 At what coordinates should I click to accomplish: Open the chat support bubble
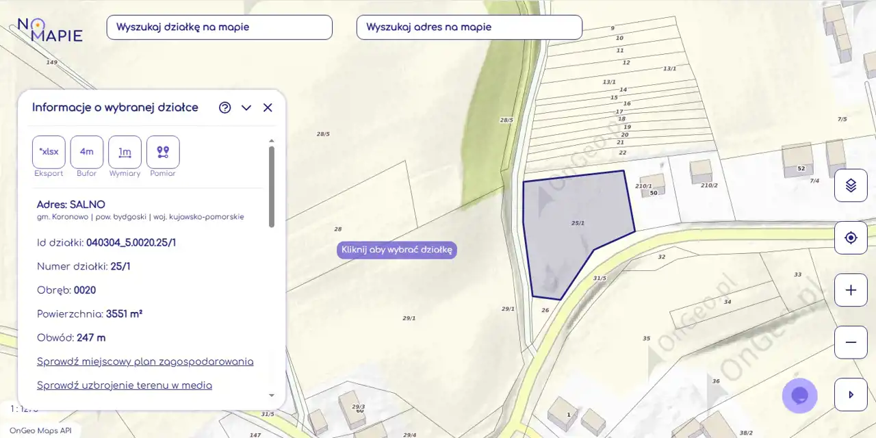coord(799,396)
